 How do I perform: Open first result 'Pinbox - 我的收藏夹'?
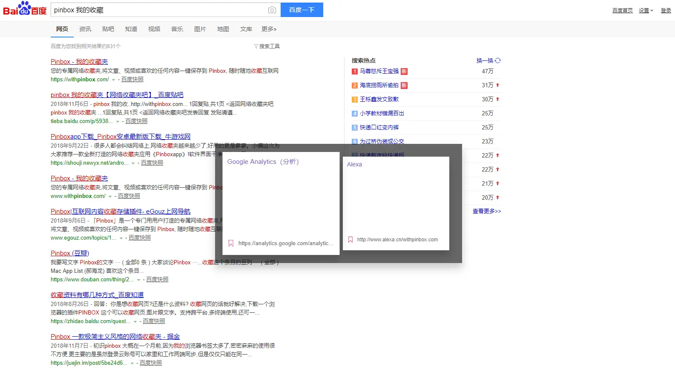click(79, 62)
